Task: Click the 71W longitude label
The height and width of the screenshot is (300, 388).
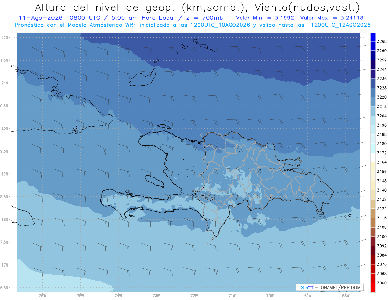Action: (x=232, y=295)
